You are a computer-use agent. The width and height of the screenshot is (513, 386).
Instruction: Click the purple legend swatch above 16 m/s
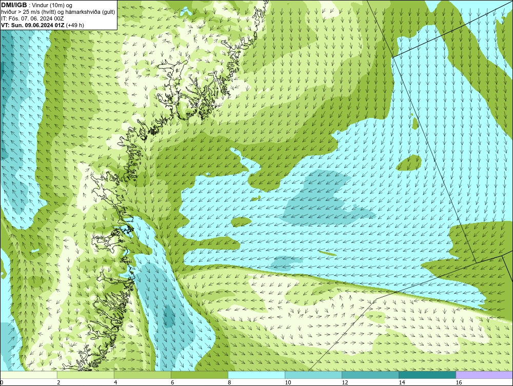click(x=484, y=375)
